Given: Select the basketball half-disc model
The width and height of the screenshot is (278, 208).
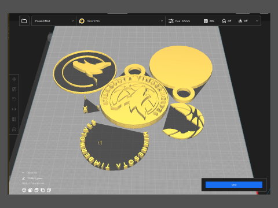Looking at the screenshot, I should point(184,121).
